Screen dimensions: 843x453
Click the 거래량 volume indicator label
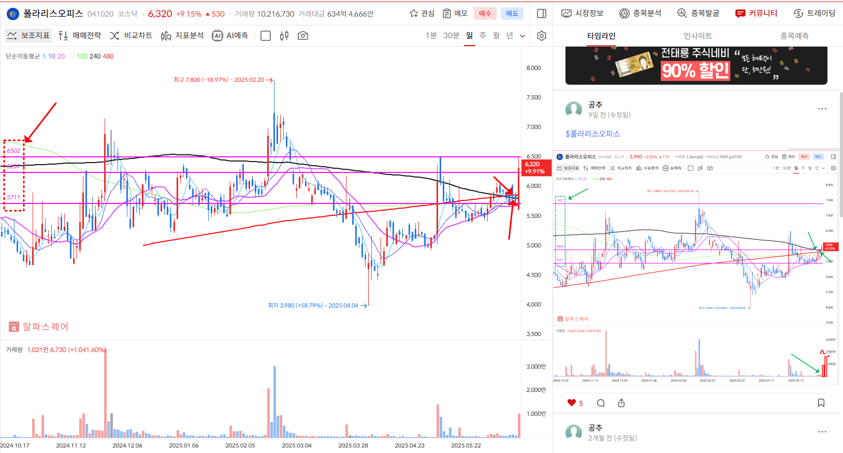click(x=14, y=350)
